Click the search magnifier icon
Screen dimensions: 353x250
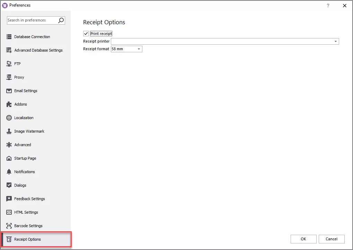61,20
